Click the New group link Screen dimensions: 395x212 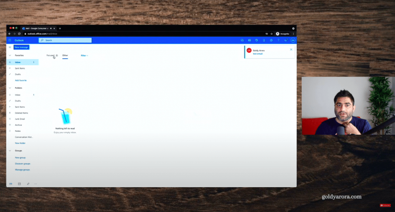(x=20, y=157)
